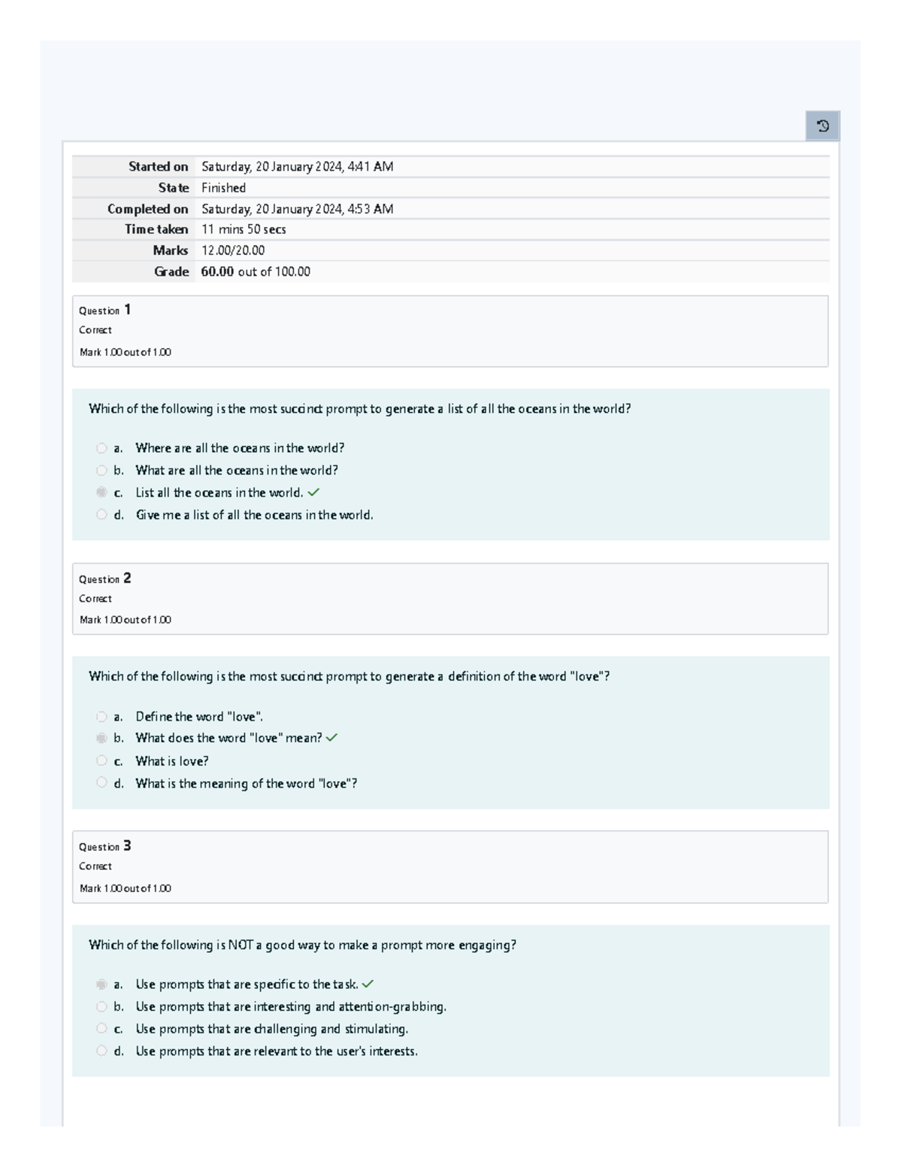
Task: Select radio option a "Where are all the oceans"
Action: pos(101,447)
